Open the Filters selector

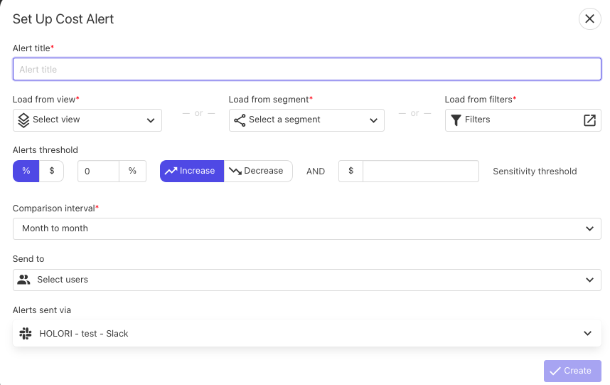pos(523,120)
